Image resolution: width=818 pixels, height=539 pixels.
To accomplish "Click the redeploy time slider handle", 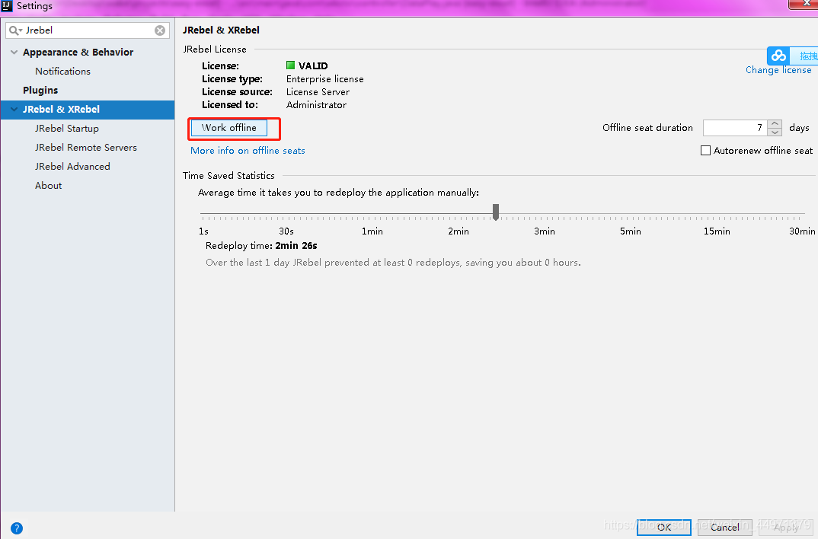I will click(x=496, y=212).
